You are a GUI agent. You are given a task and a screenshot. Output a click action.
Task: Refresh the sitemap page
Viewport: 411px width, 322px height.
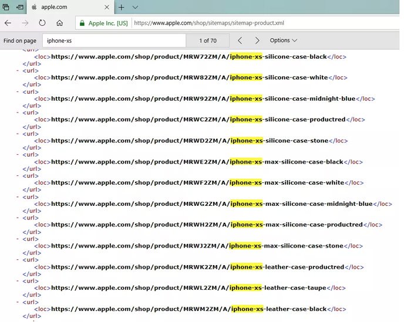(42, 23)
